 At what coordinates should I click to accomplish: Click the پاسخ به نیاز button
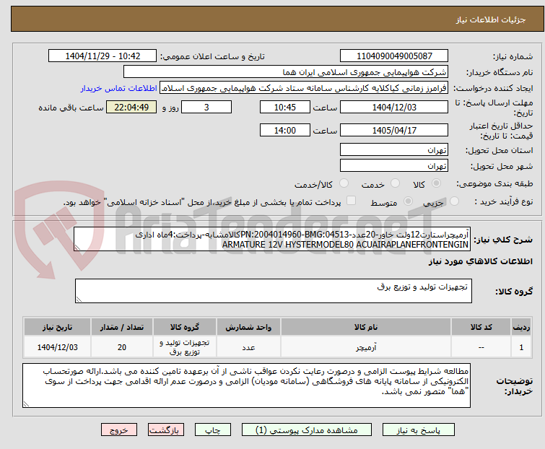tap(418, 430)
